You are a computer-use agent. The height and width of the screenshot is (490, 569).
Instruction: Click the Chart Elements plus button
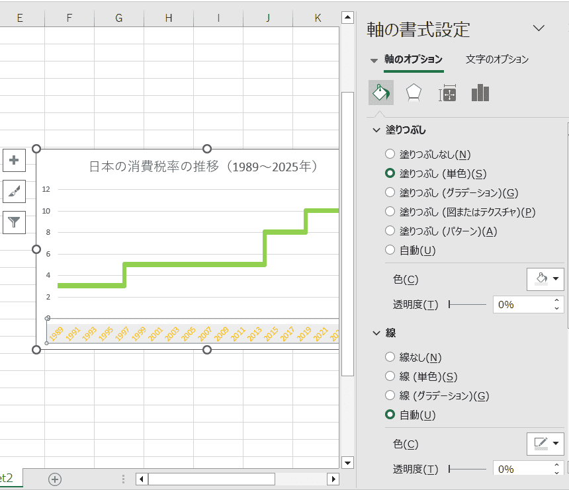[14, 160]
